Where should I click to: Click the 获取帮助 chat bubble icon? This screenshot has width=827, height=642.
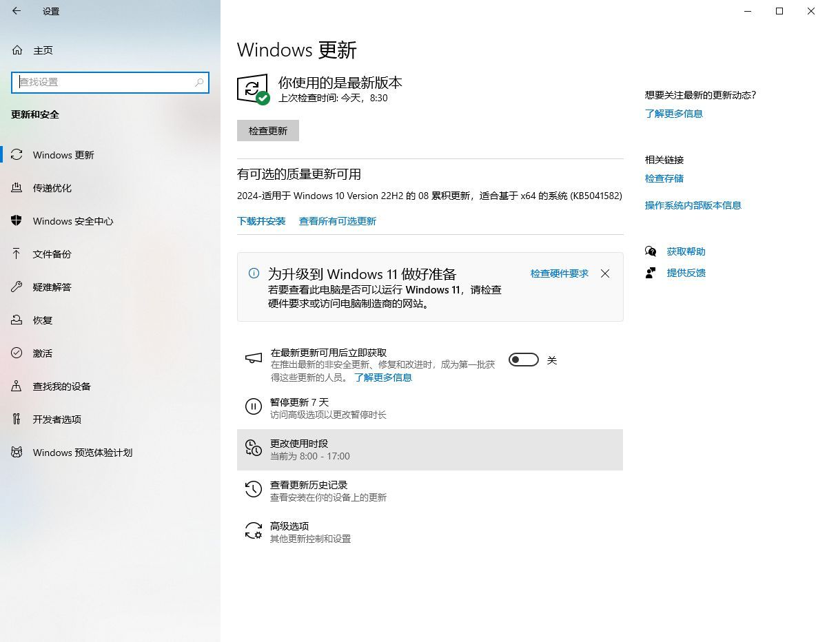click(651, 251)
